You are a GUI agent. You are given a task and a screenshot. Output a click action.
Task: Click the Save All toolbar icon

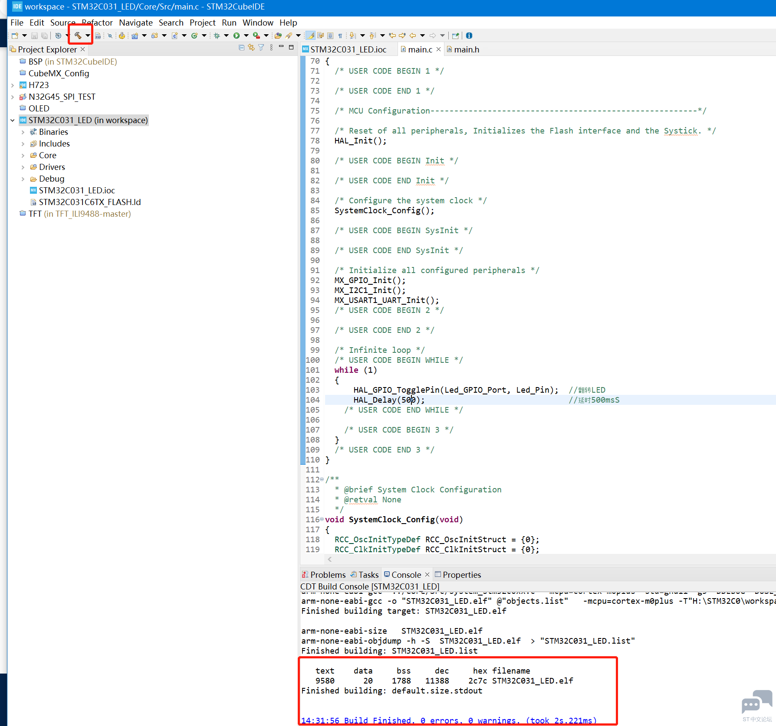(44, 36)
